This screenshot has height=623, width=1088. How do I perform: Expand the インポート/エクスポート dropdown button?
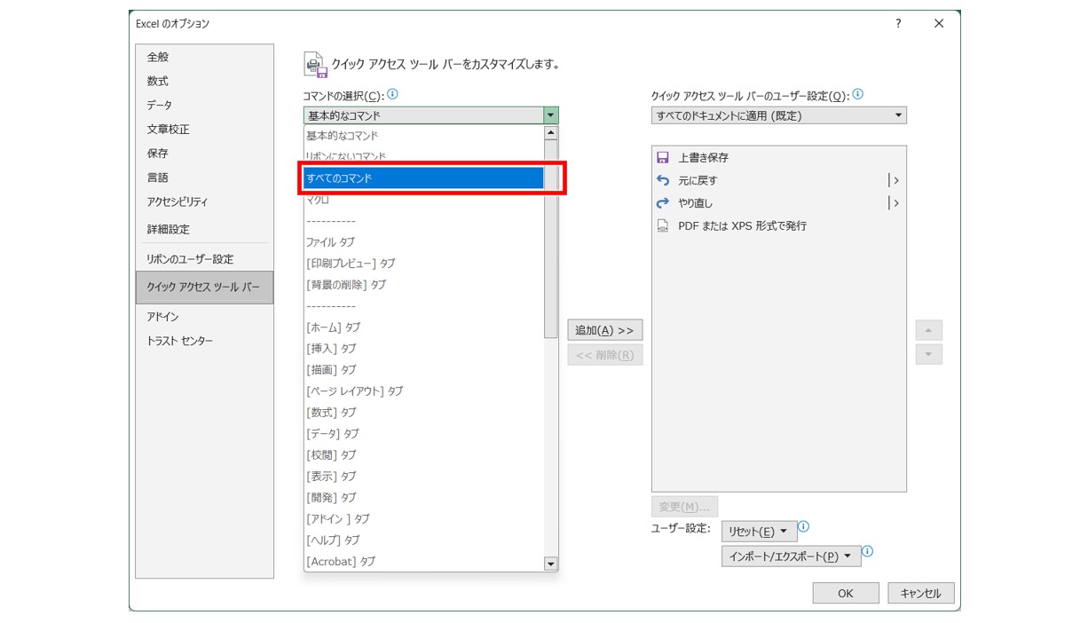(x=791, y=556)
